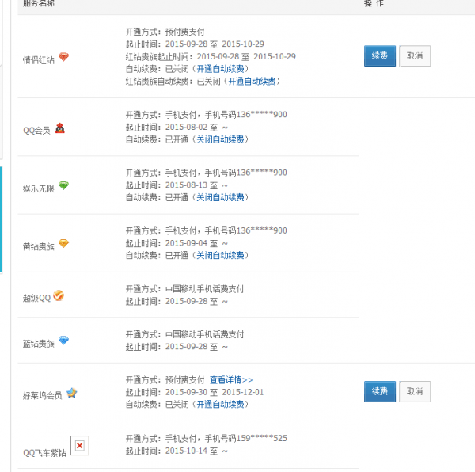Click QQ飞车紫钻 起止时间 2015-10-14 line

(177, 451)
